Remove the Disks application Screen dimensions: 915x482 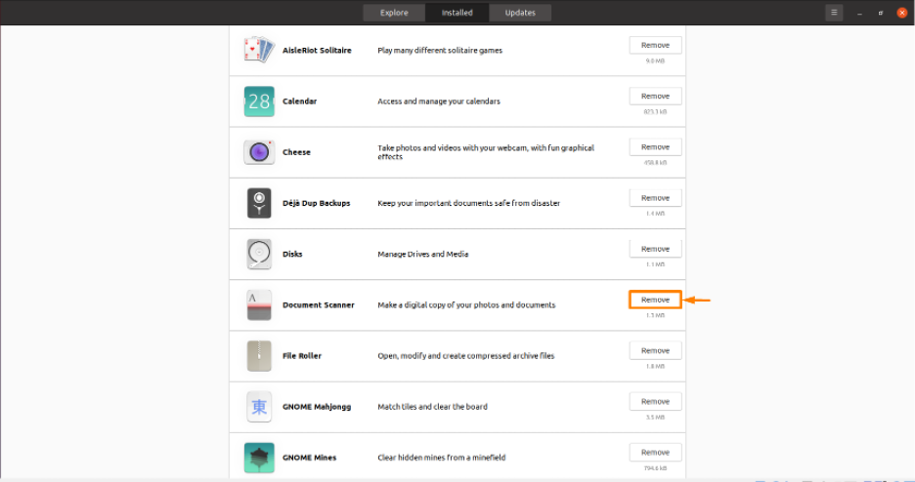click(x=655, y=249)
